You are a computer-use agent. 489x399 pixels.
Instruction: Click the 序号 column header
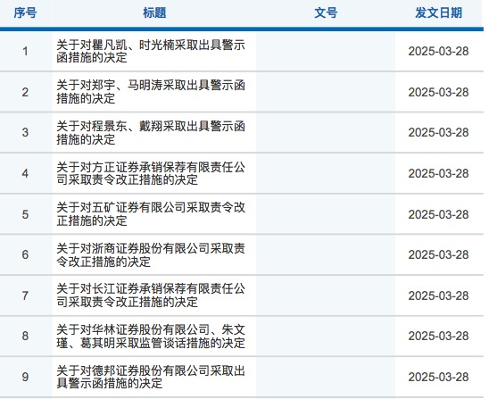pos(25,13)
